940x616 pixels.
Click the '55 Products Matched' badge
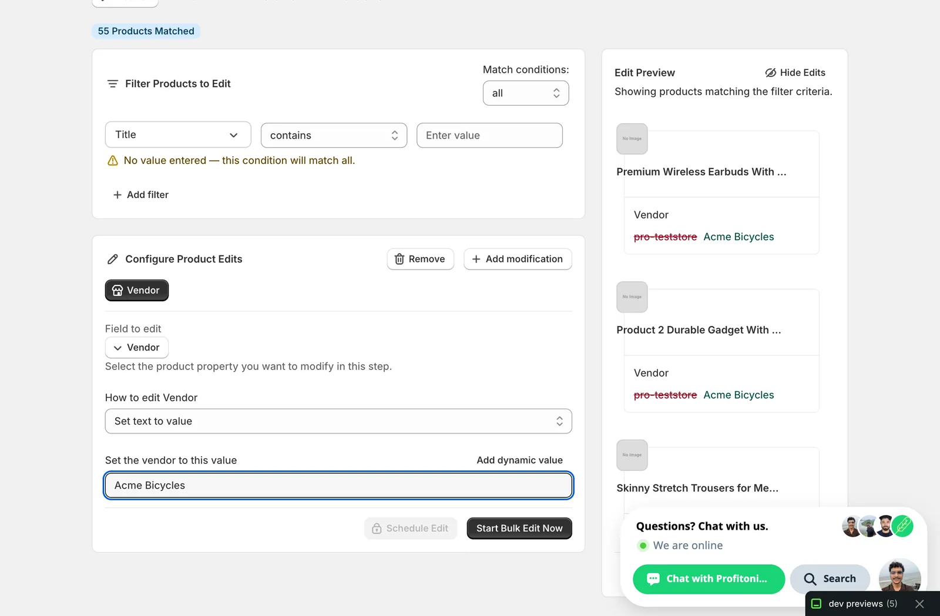pos(146,31)
